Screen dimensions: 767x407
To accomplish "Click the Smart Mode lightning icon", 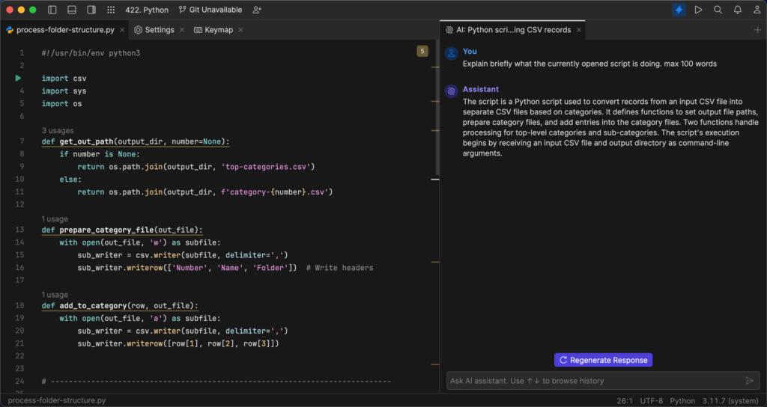I will [679, 10].
